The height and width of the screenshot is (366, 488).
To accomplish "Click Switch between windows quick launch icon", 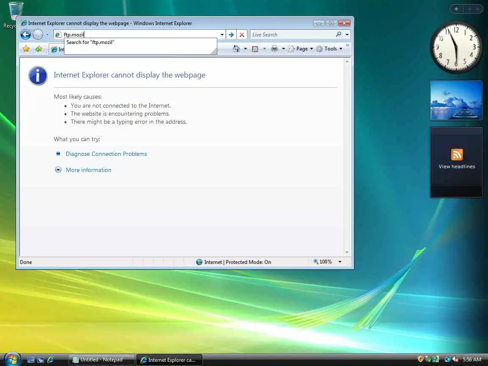I will [41, 360].
